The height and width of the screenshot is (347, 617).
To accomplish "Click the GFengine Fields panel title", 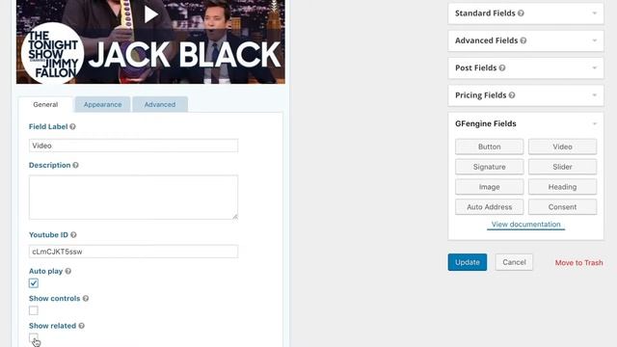I will click(x=486, y=124).
